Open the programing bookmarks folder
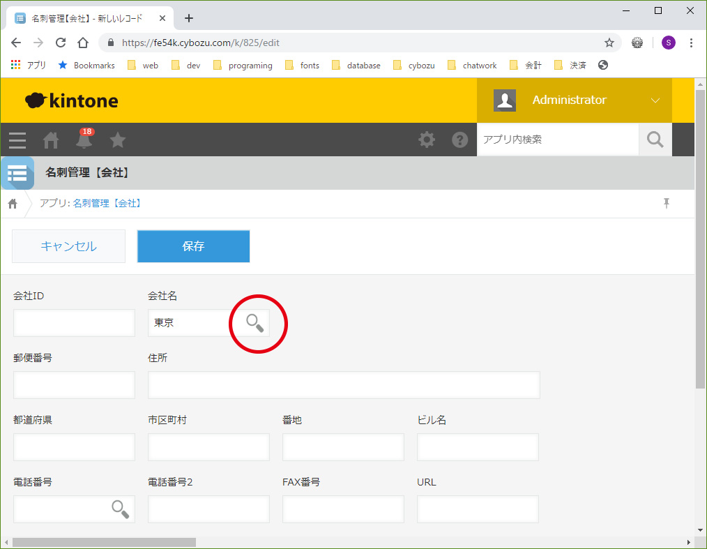Screen dimensions: 707x549 (243, 66)
